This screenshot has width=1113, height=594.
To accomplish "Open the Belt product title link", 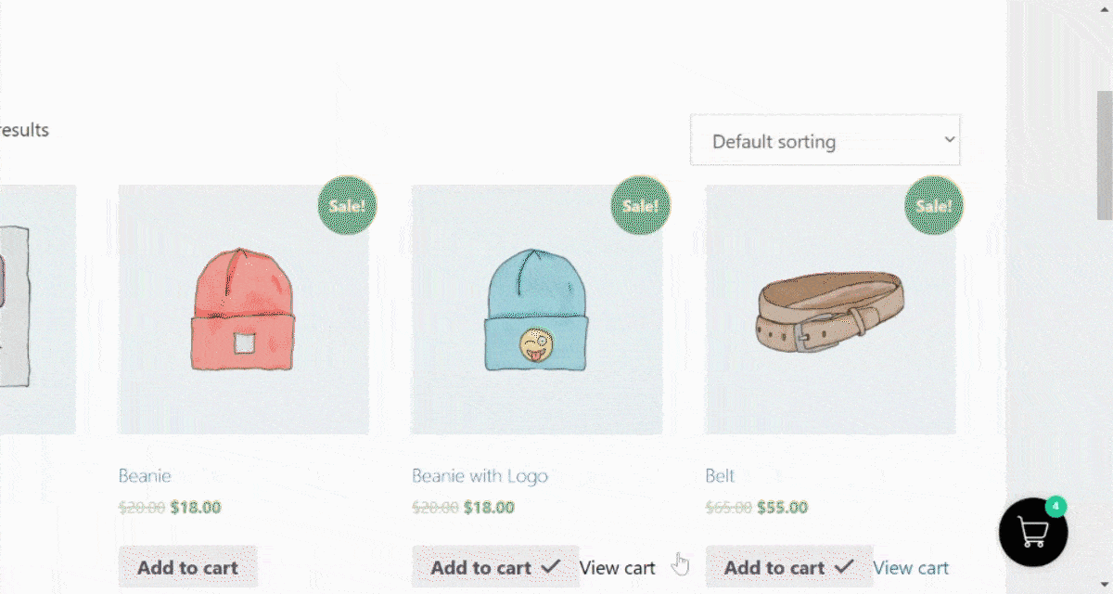I will point(720,475).
